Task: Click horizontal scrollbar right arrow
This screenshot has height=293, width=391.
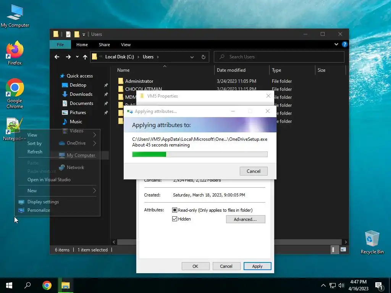Action: (345, 242)
